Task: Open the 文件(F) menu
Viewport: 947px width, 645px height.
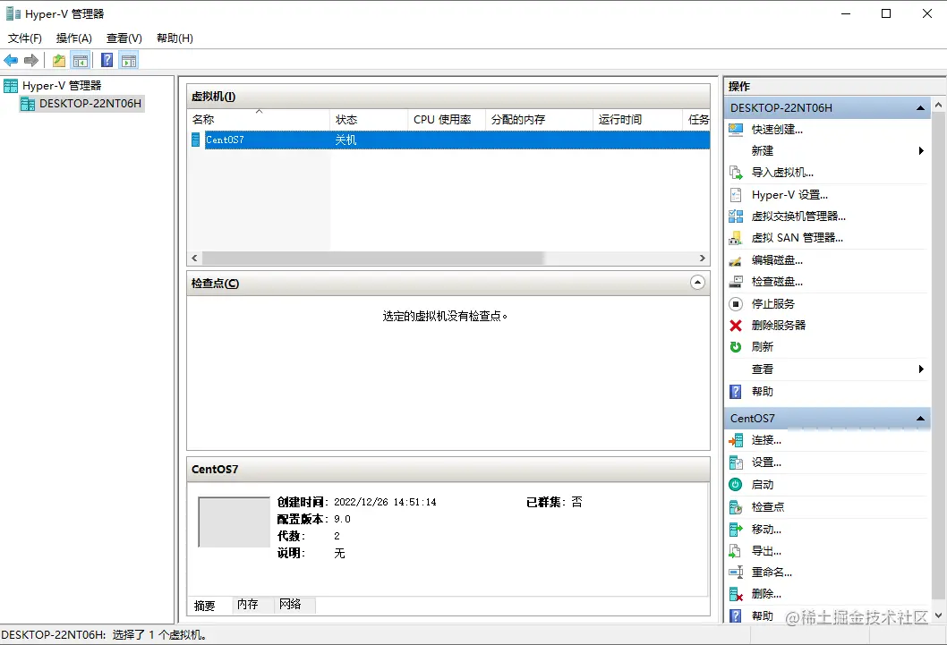Action: tap(24, 38)
